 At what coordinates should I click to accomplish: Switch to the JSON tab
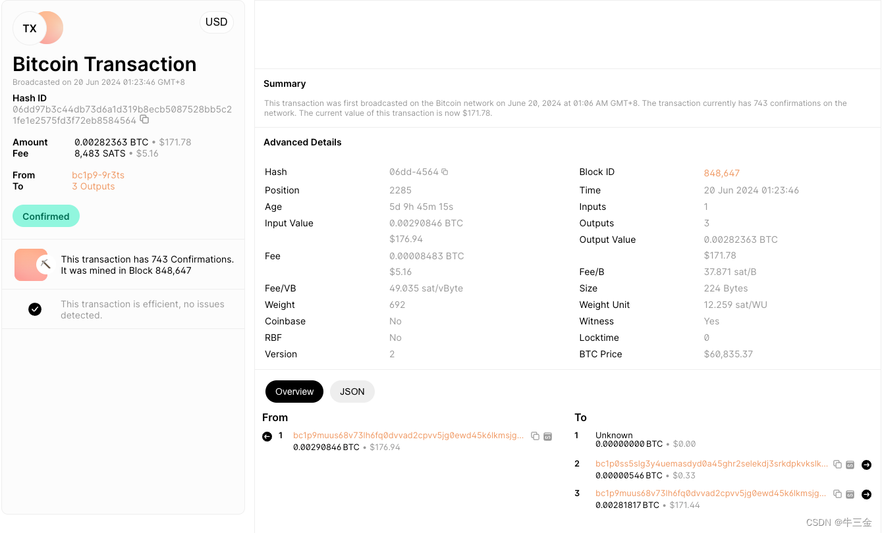tap(352, 392)
